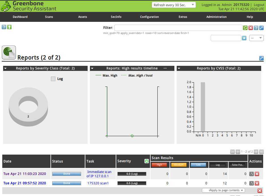Open the Scans menu

(x=49, y=17)
